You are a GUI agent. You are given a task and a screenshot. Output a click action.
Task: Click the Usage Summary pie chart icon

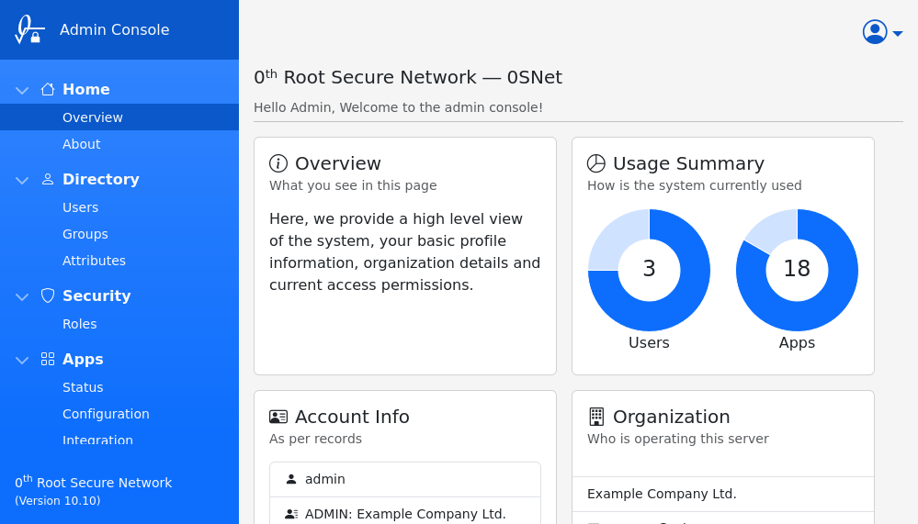596,163
